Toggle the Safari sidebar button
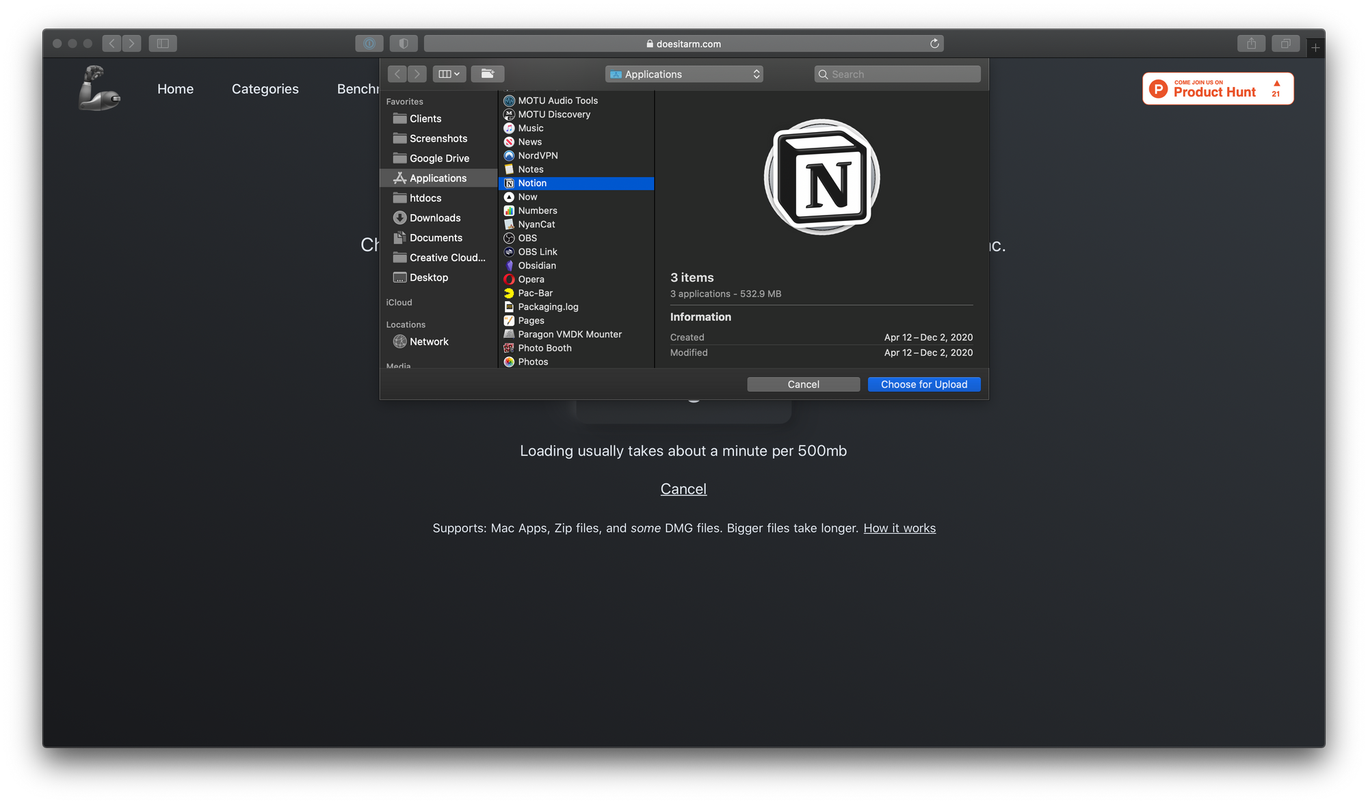This screenshot has height=804, width=1368. (x=163, y=42)
